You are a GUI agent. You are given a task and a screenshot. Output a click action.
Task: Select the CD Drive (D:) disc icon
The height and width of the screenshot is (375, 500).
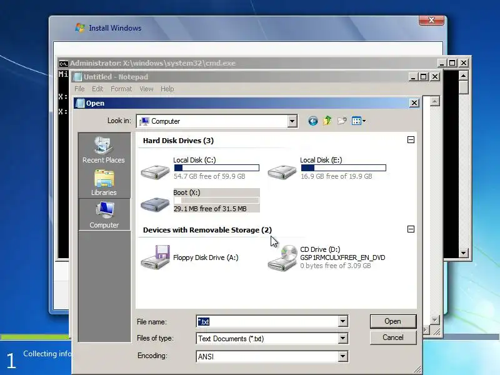click(282, 258)
